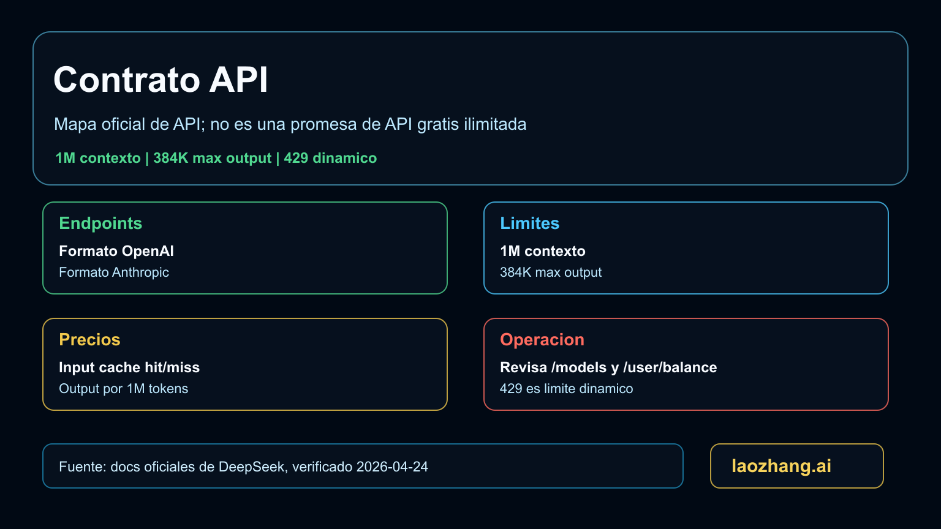Select the "Limites" card header
The height and width of the screenshot is (529, 941).
530,223
